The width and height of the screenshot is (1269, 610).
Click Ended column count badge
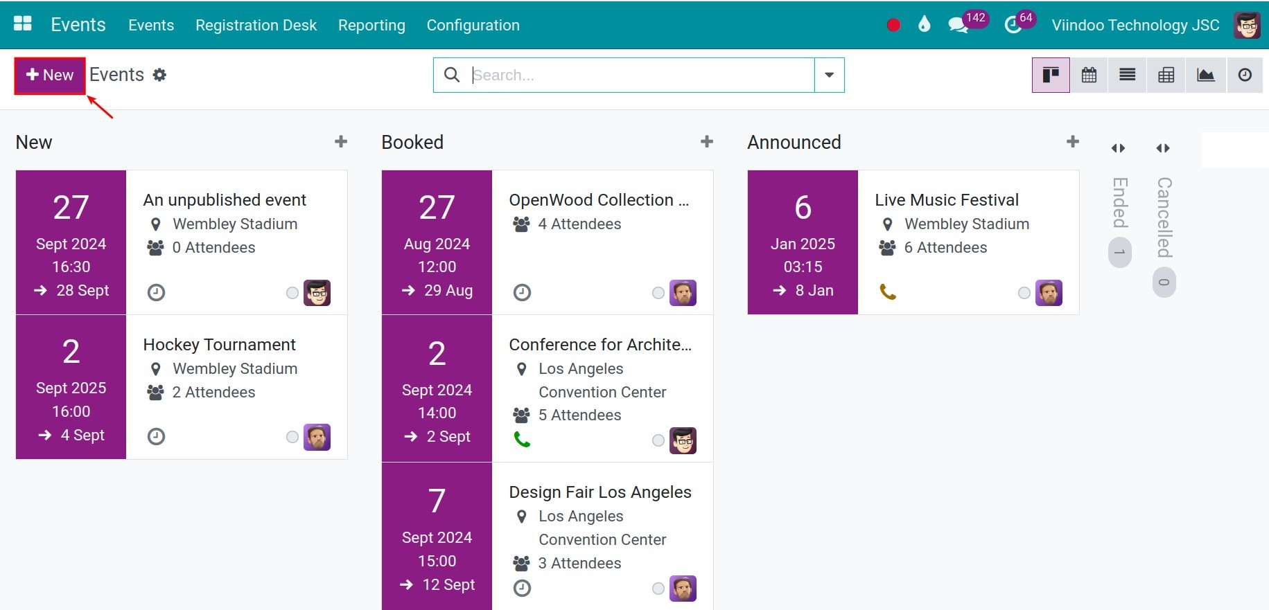1120,252
